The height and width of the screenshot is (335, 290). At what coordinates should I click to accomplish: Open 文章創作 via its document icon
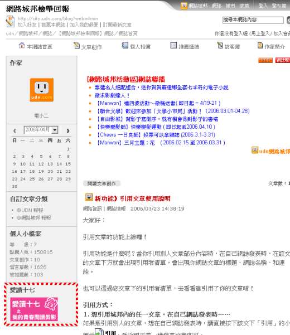click(x=76, y=45)
